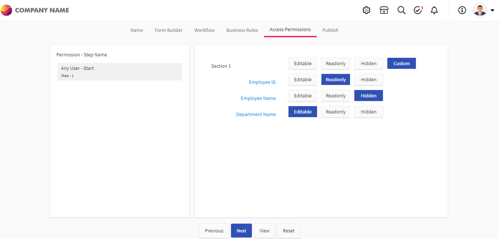Set Department Name to Hidden

(369, 112)
